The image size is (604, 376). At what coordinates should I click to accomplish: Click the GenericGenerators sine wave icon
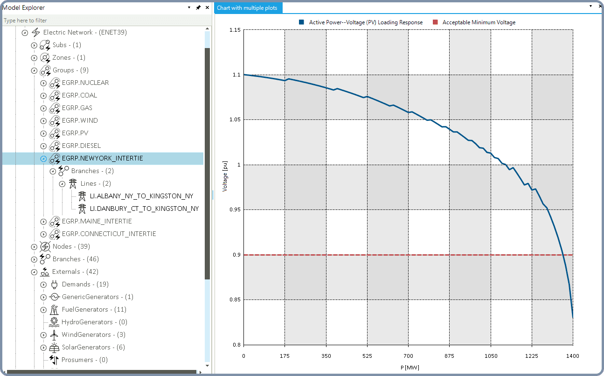(x=55, y=297)
